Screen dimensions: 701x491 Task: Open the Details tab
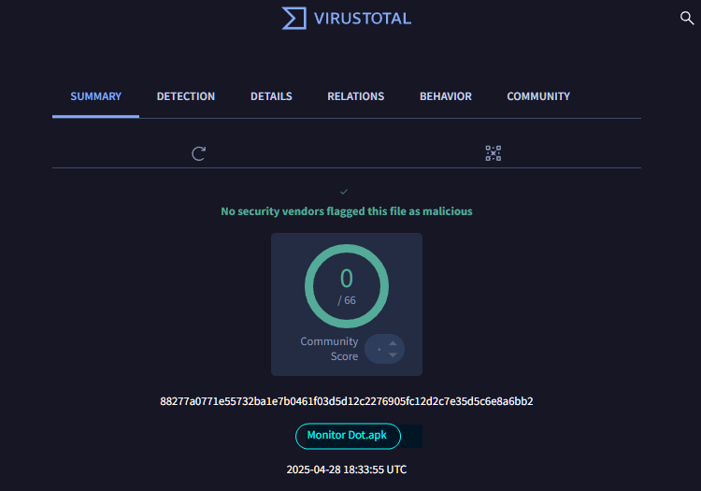pos(271,96)
